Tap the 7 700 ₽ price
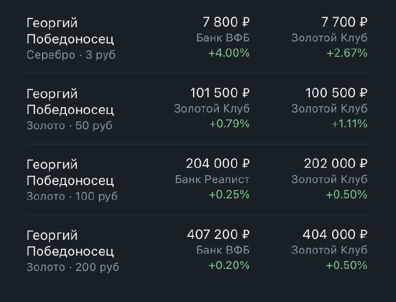Viewport: 396px width, 302px height. (344, 22)
